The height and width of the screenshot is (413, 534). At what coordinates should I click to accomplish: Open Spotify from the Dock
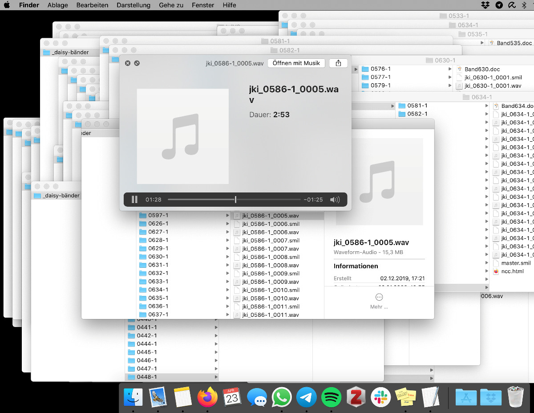[x=331, y=397]
